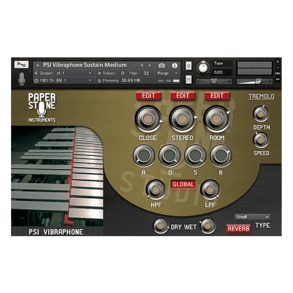293x293 pixels.
Task: Mute the instrument with M button
Action: (x=189, y=79)
